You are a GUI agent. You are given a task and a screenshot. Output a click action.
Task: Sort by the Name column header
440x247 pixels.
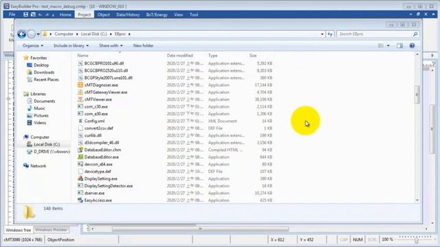pyautogui.click(x=82, y=56)
